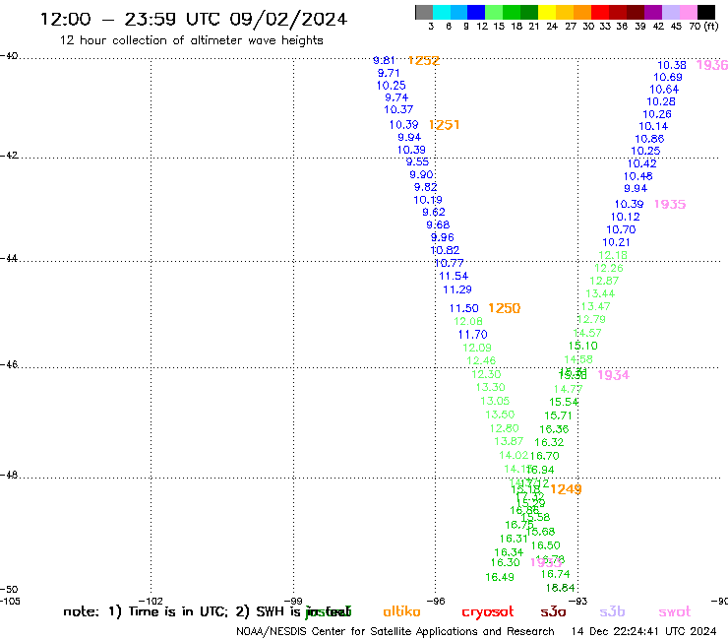Viewport: 728px width, 640px height.
Task: Click the 's3b' satellite label
Action: tap(612, 611)
